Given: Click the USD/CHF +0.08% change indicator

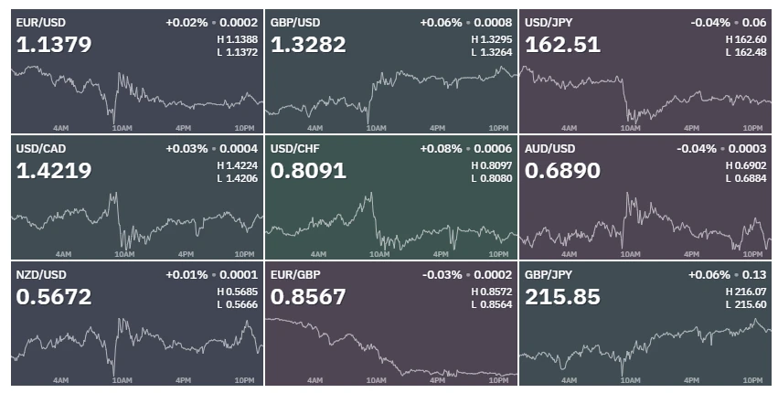Looking at the screenshot, I should click(441, 148).
